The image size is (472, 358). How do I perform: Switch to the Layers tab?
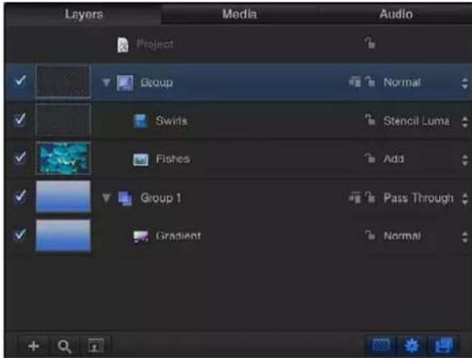coord(84,14)
